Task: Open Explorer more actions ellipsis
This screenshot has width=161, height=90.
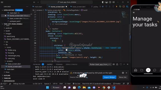Action: pyautogui.click(x=27, y=7)
